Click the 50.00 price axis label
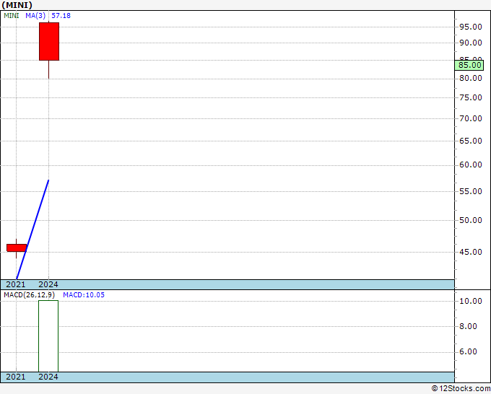The height and width of the screenshot is (394, 491). pyautogui.click(x=471, y=220)
